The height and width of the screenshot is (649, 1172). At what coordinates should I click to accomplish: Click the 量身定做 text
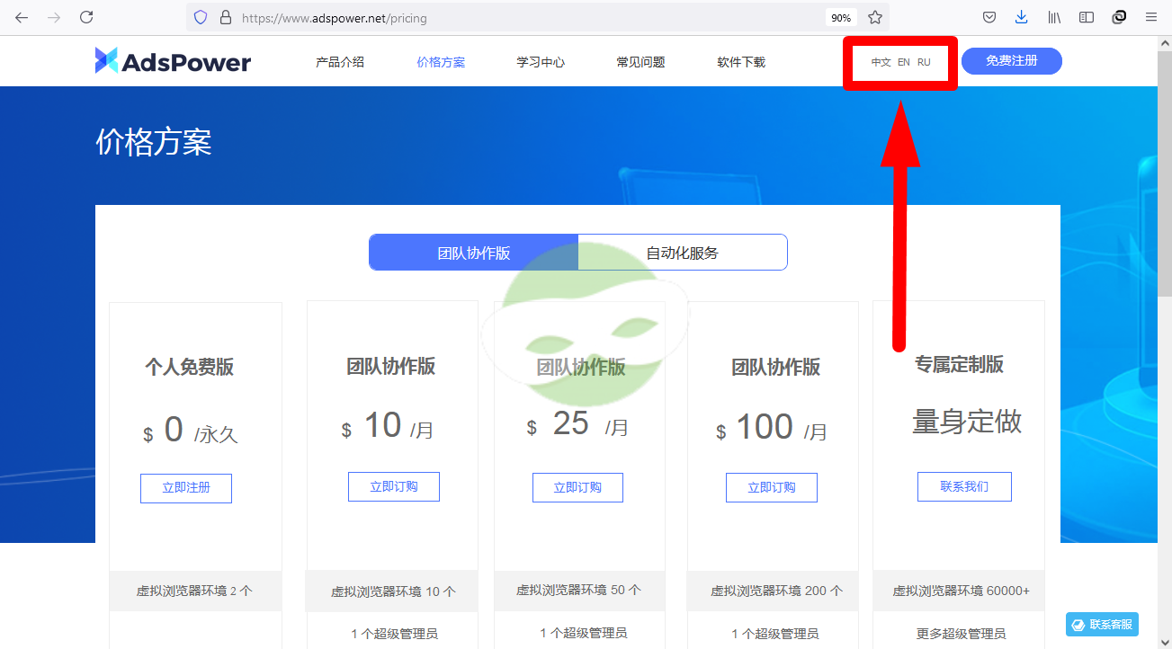coord(967,422)
